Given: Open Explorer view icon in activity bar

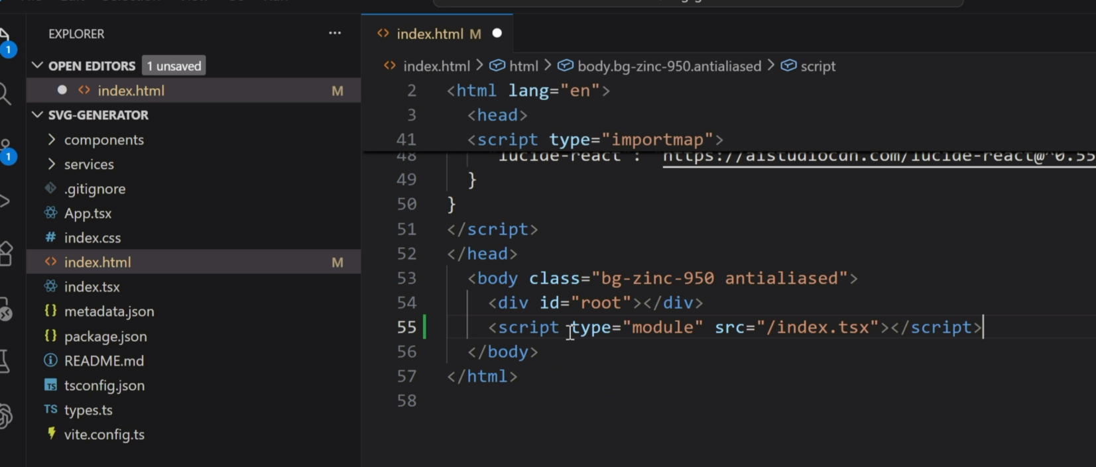Looking at the screenshot, I should [x=6, y=41].
